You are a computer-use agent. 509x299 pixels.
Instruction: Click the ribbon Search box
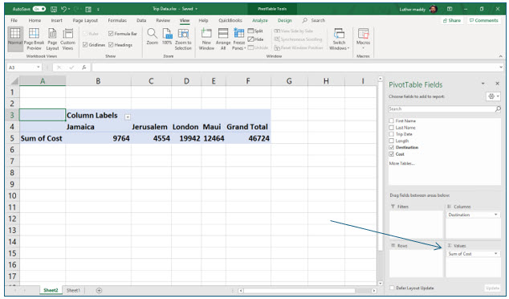[314, 20]
